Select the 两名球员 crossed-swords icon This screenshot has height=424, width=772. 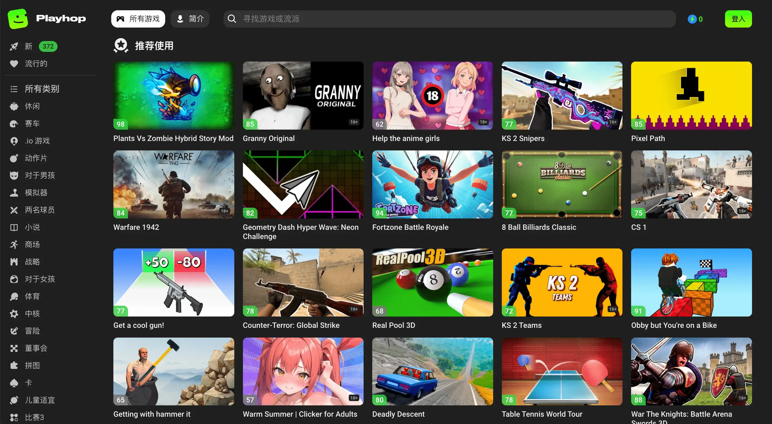pos(14,210)
